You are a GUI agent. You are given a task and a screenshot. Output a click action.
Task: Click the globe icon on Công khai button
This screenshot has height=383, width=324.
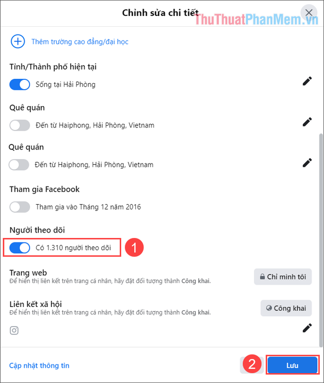tap(269, 308)
